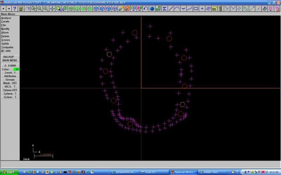Screen dimensions: 281x175
Task: Open the Xform menu
Action: [5, 33]
